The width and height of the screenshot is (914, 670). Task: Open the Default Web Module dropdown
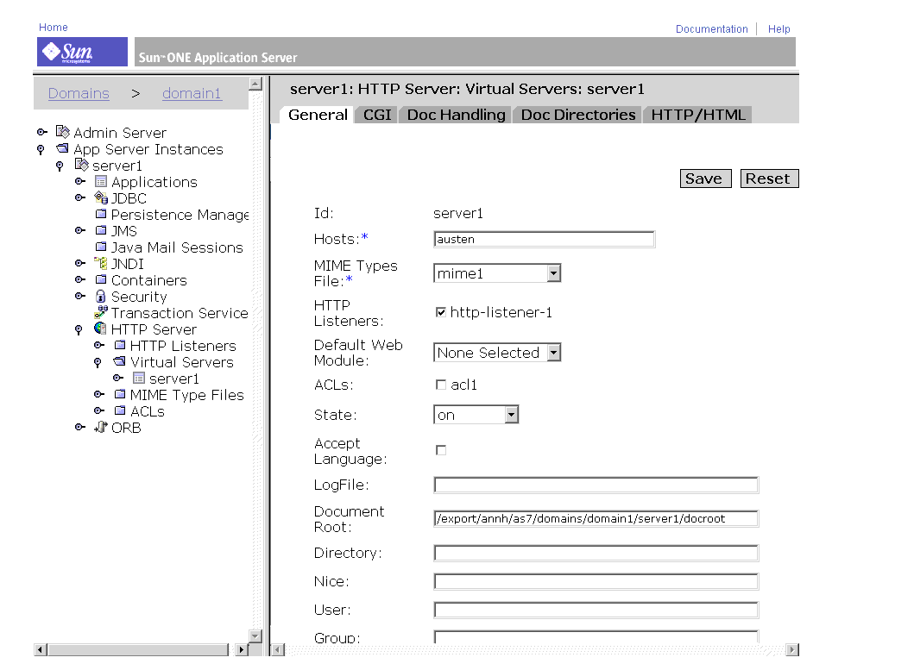497,353
